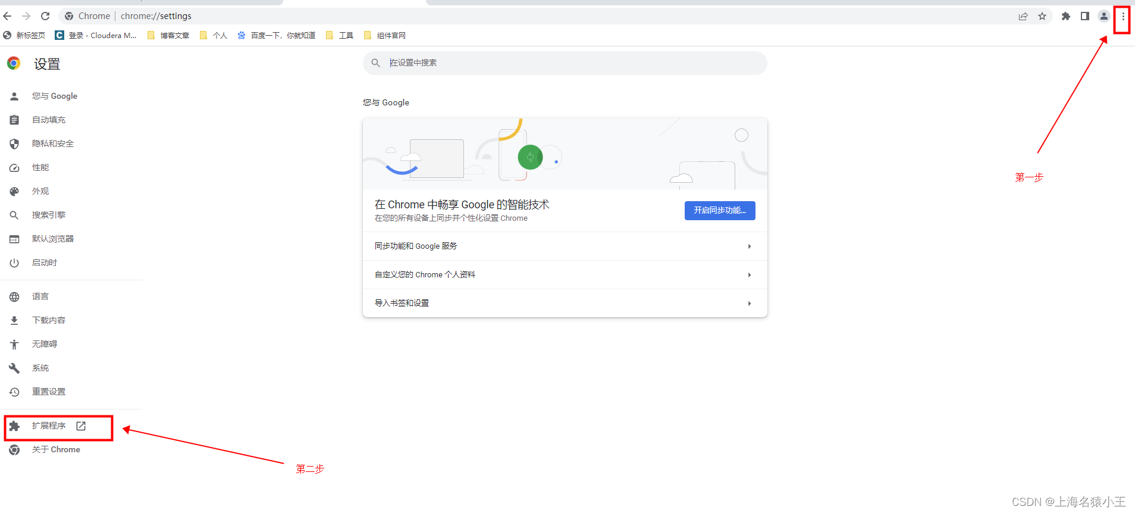This screenshot has width=1135, height=513.
Task: Click 导入书签和设置 row text
Action: click(x=402, y=303)
